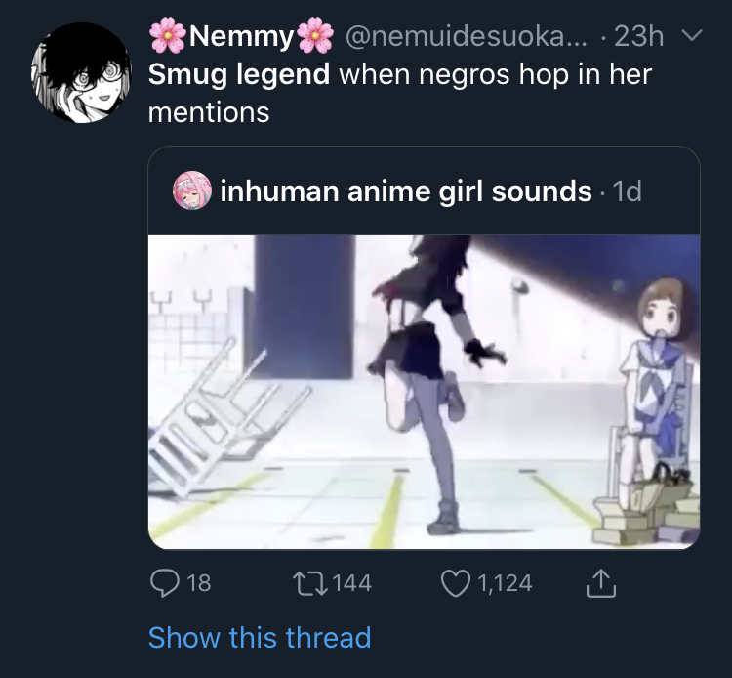The width and height of the screenshot is (732, 678).
Task: Click the Show this thread link
Action: click(x=260, y=637)
